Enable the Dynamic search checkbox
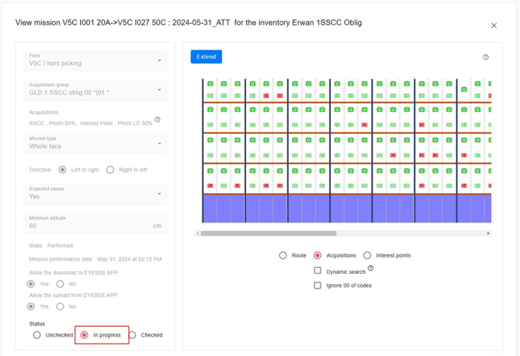This screenshot has width=520, height=356. tap(317, 271)
